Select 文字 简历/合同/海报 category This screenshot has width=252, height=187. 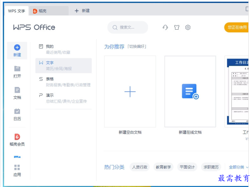click(x=63, y=65)
